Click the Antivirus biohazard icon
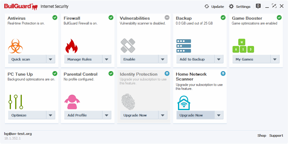The image size is (288, 144). coord(15,46)
